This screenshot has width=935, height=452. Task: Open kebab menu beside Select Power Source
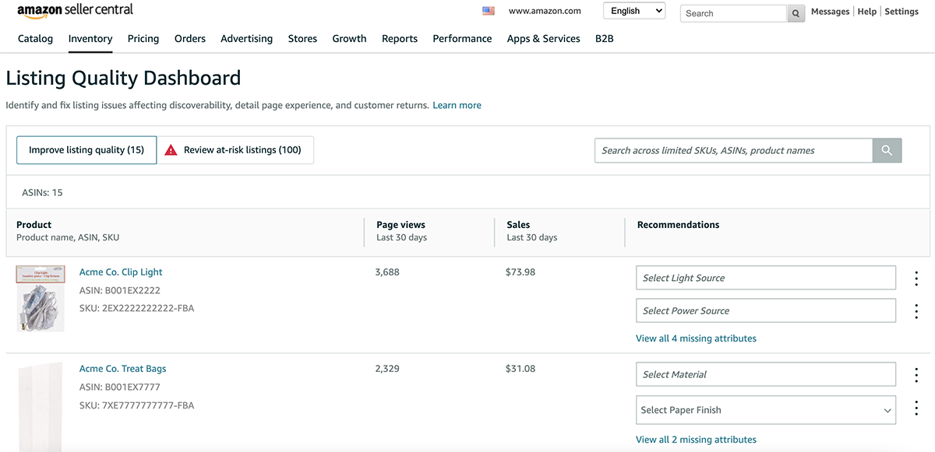pyautogui.click(x=916, y=311)
